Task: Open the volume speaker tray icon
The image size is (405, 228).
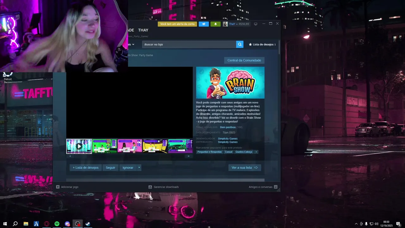Action: click(377, 224)
